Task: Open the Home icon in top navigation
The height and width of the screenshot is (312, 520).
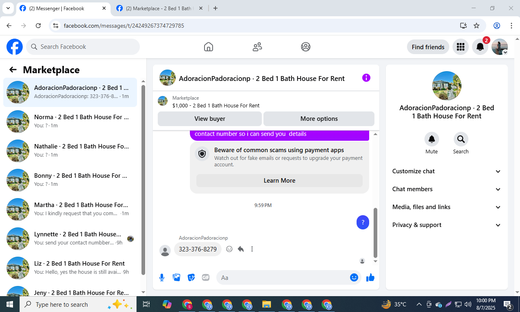Action: click(x=208, y=47)
